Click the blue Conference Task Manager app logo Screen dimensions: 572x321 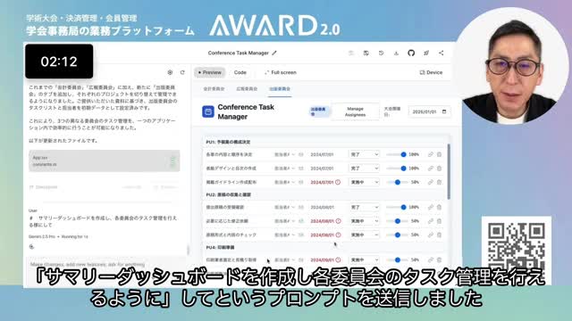(x=208, y=111)
